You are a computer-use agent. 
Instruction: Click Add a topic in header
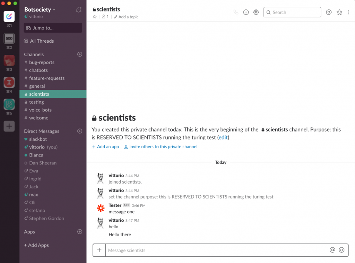click(x=126, y=17)
